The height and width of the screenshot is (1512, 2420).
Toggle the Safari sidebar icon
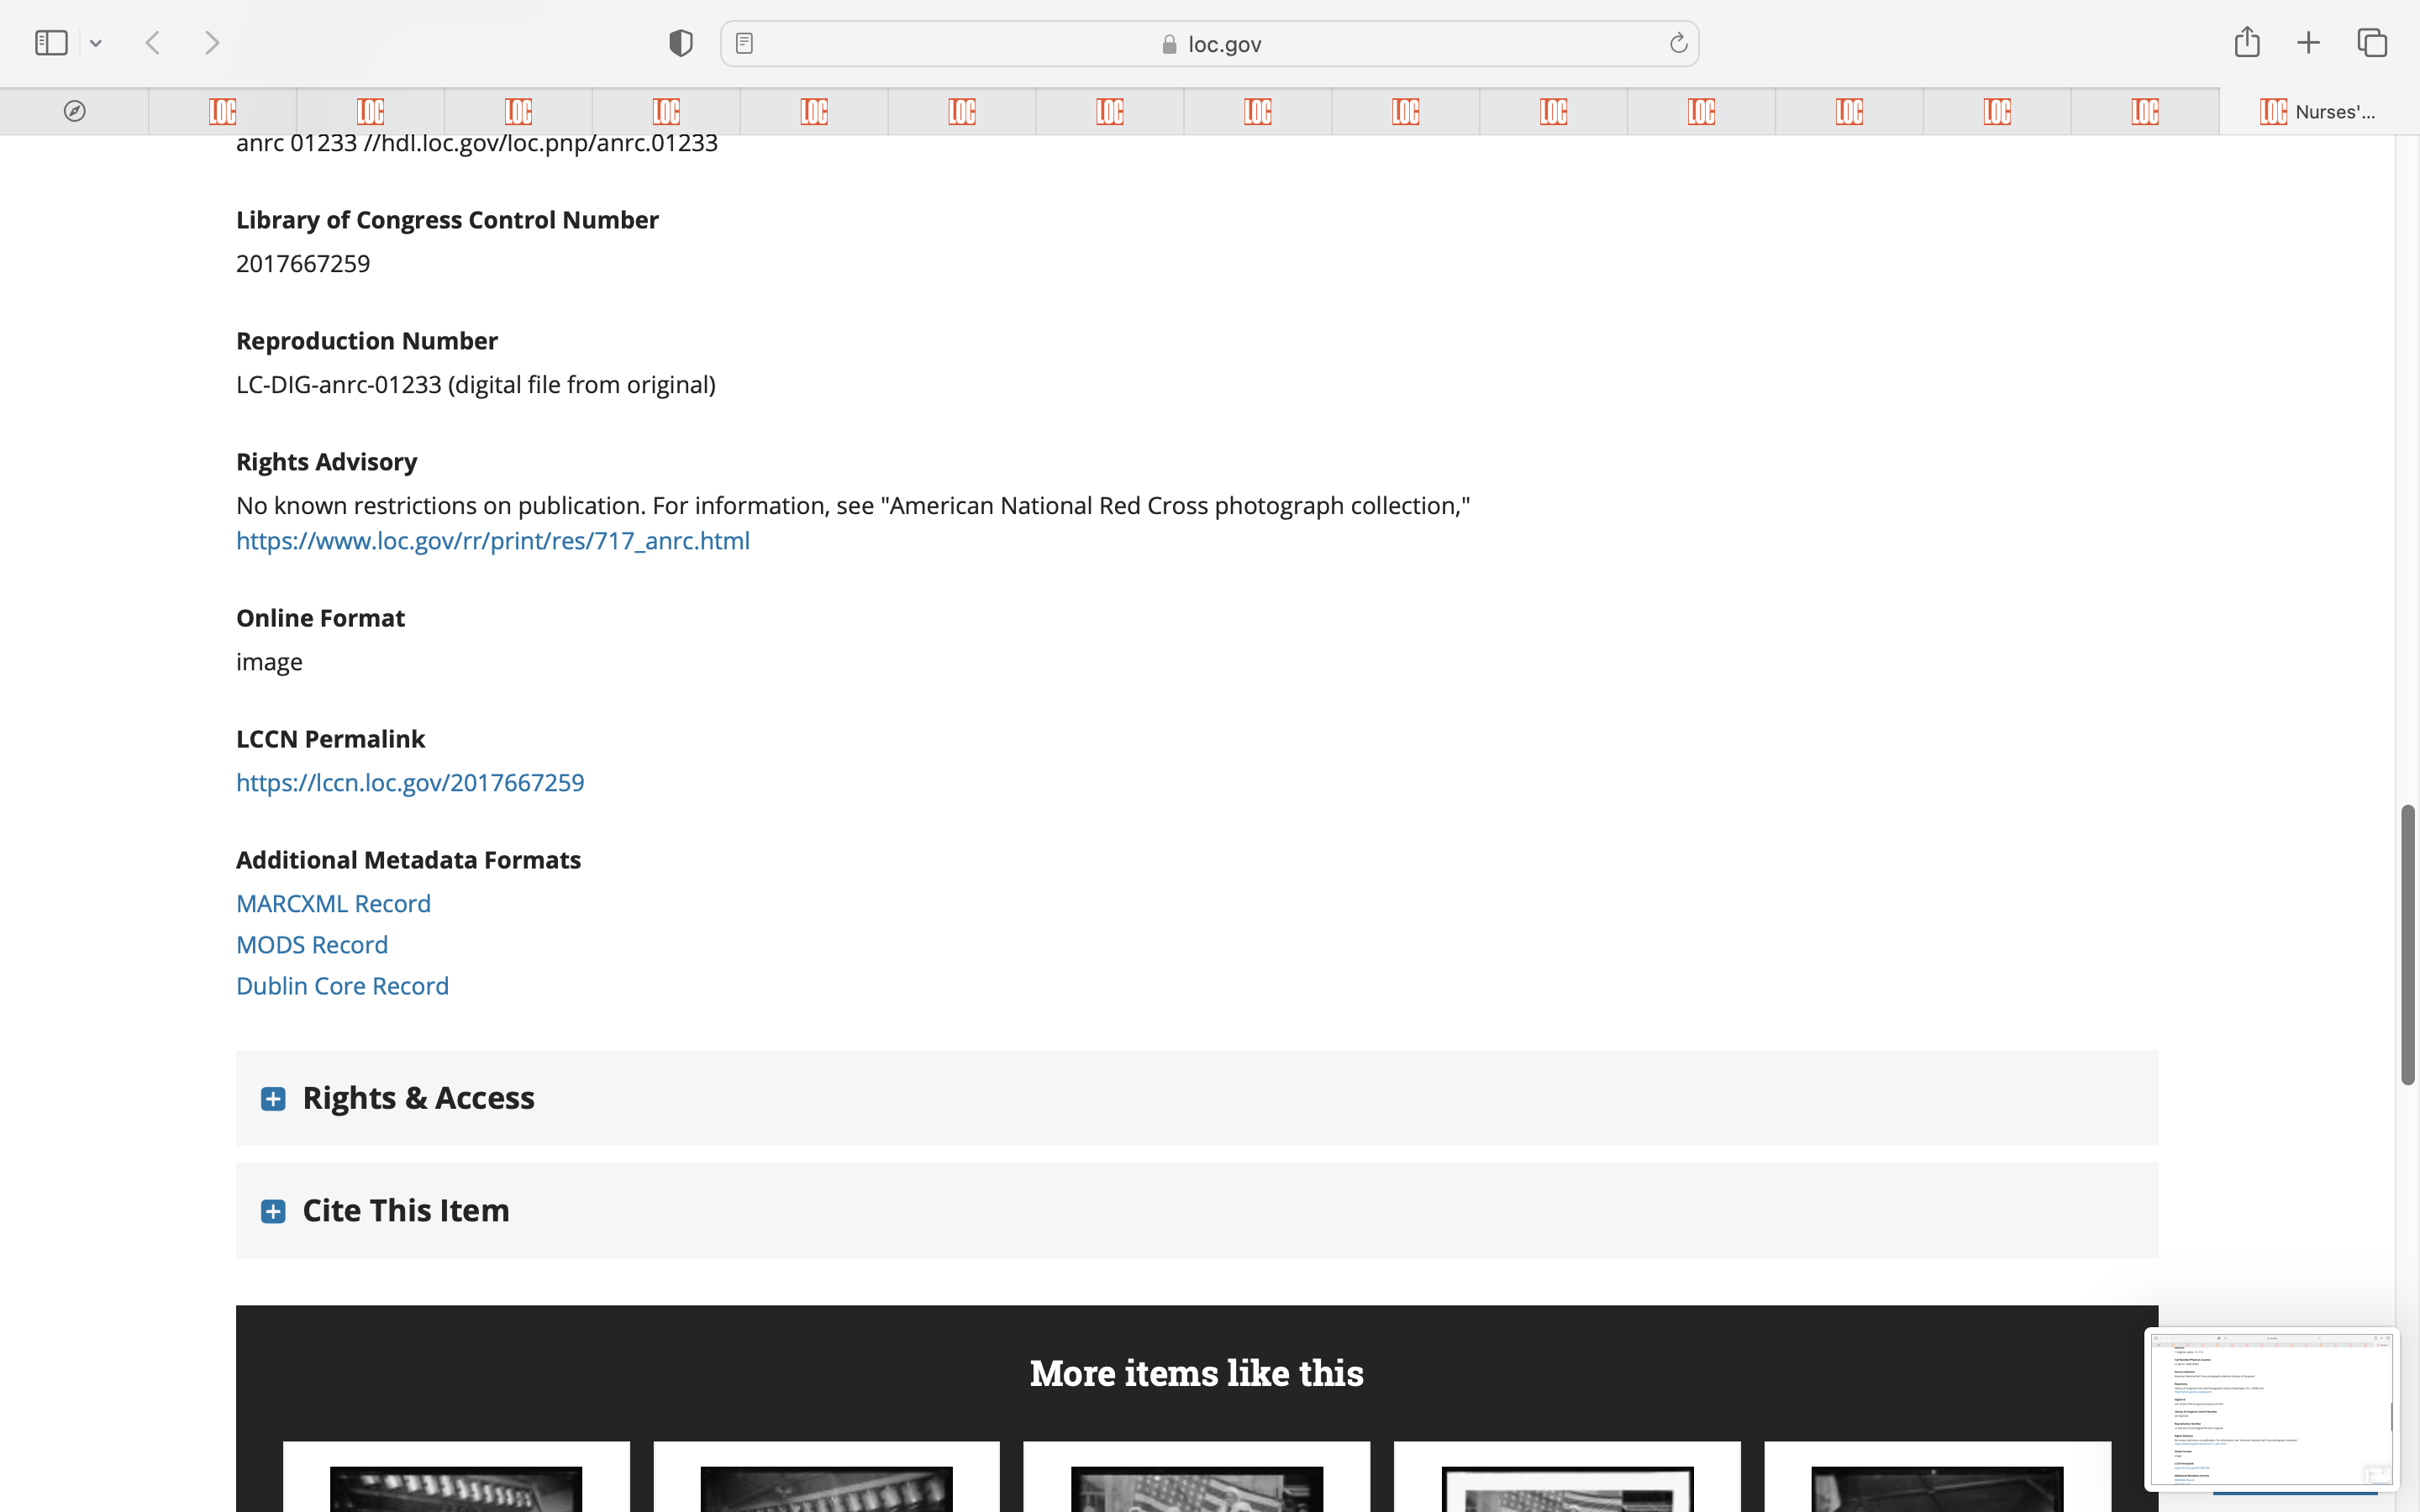pyautogui.click(x=51, y=43)
